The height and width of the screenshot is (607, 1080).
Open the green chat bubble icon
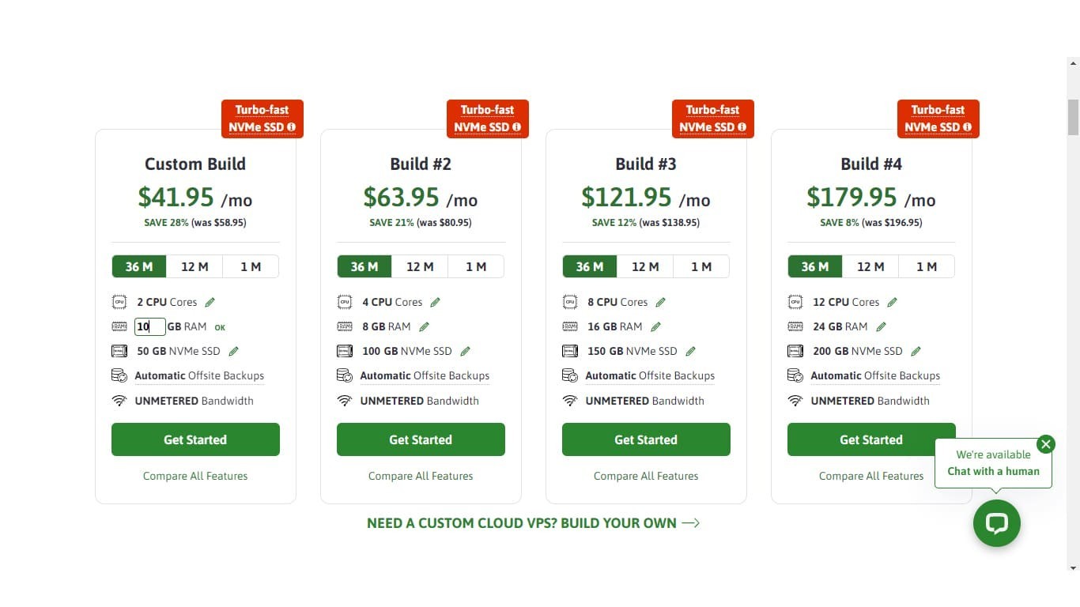click(x=996, y=523)
